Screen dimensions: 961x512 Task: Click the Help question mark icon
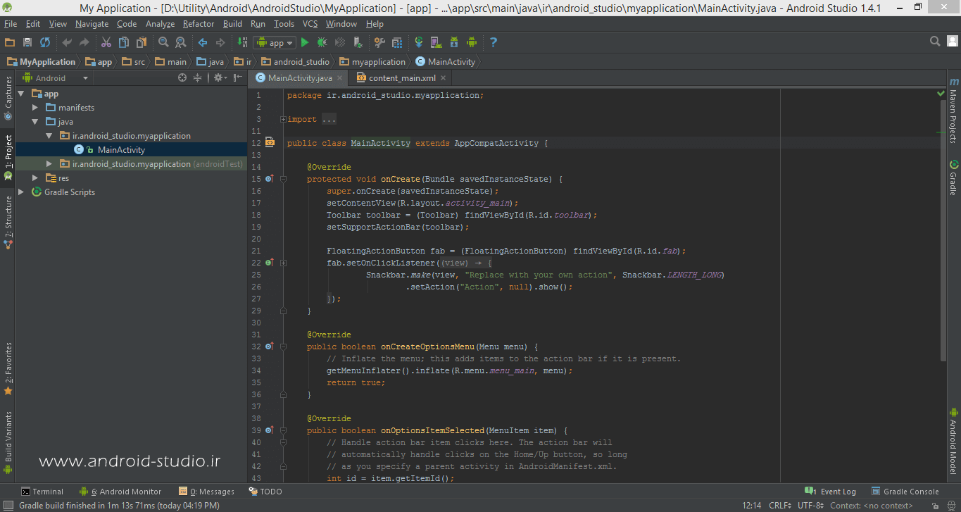point(493,42)
